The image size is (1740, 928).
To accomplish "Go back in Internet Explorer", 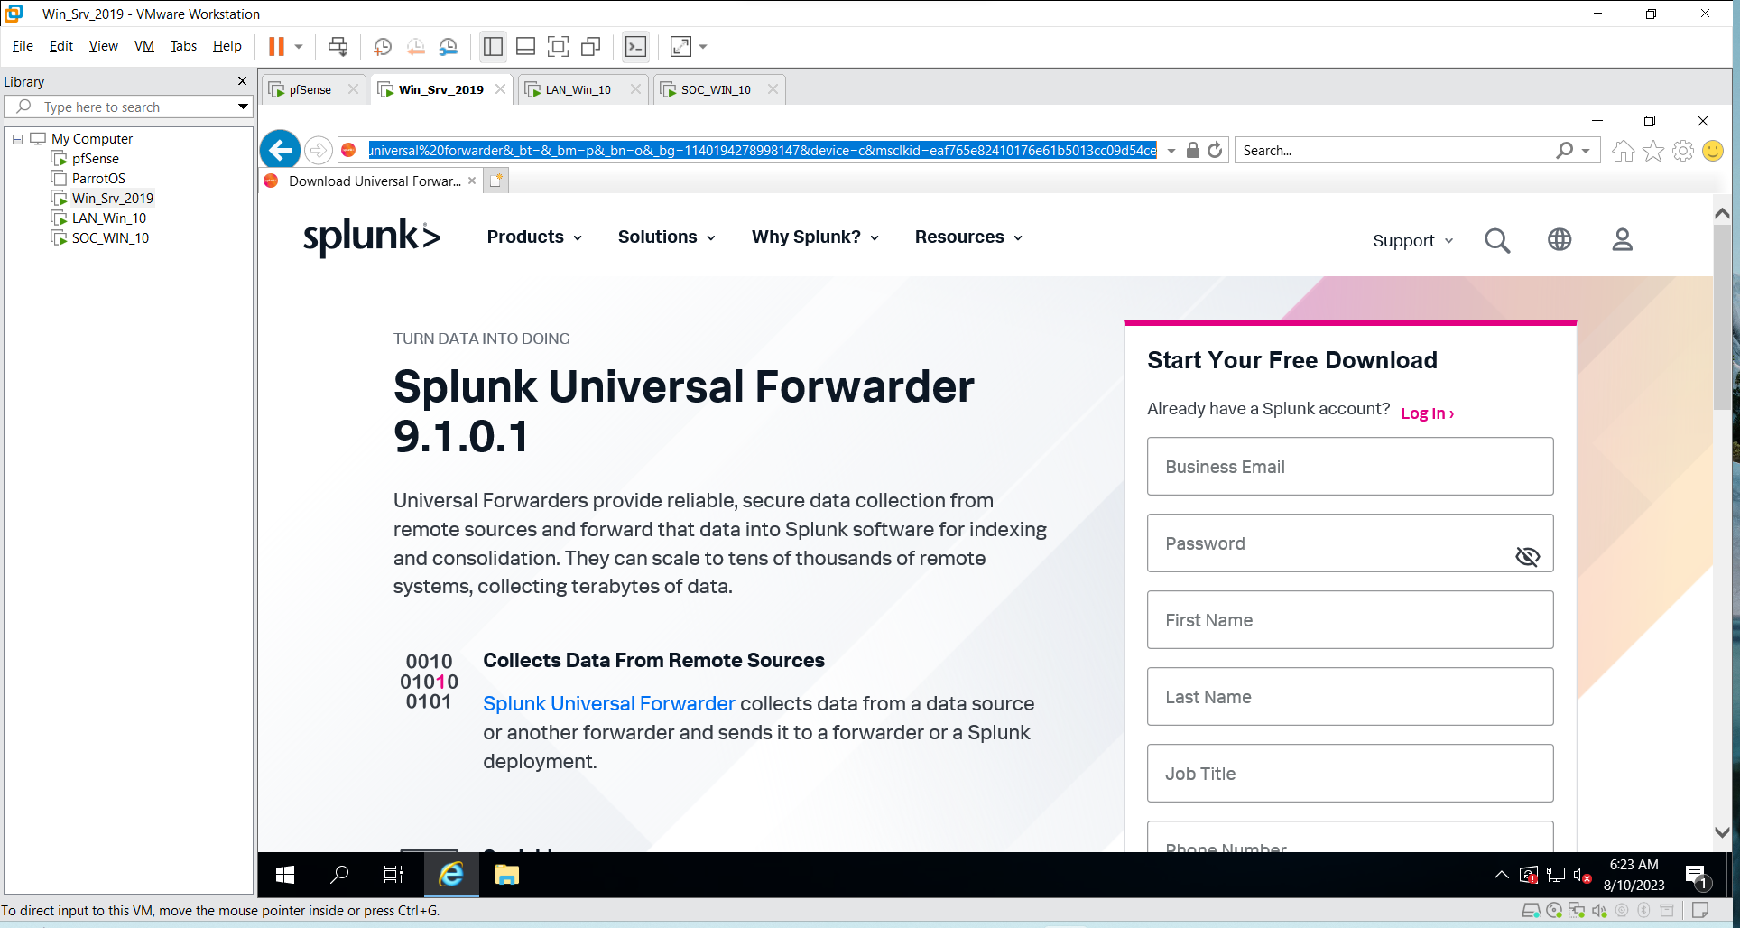I will coord(281,150).
